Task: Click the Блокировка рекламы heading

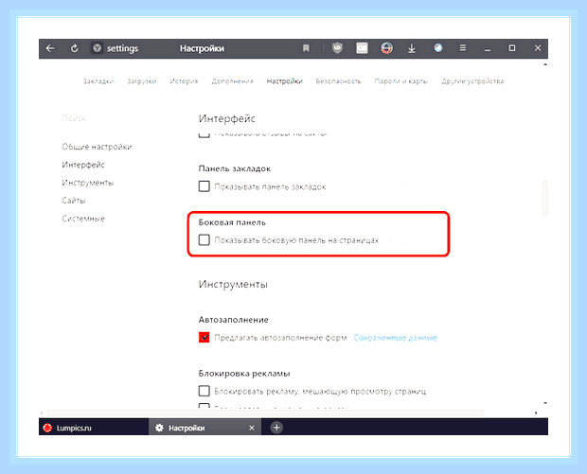Action: click(x=244, y=374)
